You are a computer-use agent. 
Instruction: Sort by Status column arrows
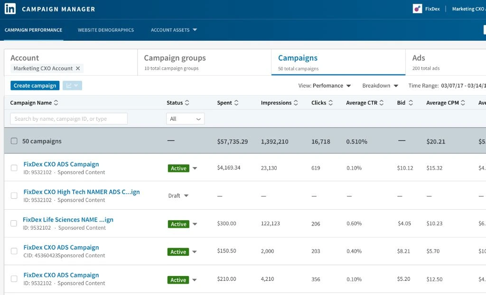[x=187, y=103]
